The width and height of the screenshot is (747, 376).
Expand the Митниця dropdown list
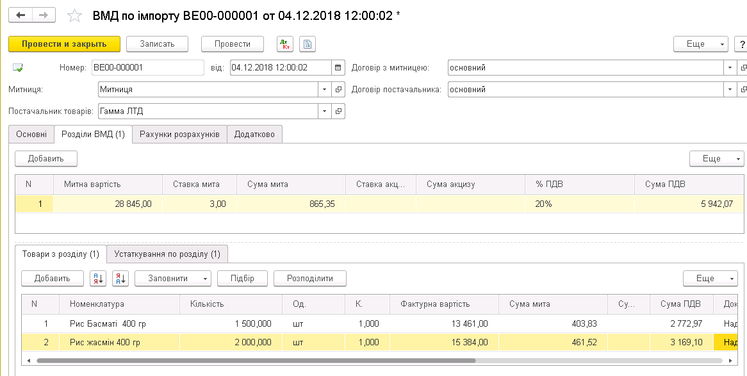(x=324, y=90)
